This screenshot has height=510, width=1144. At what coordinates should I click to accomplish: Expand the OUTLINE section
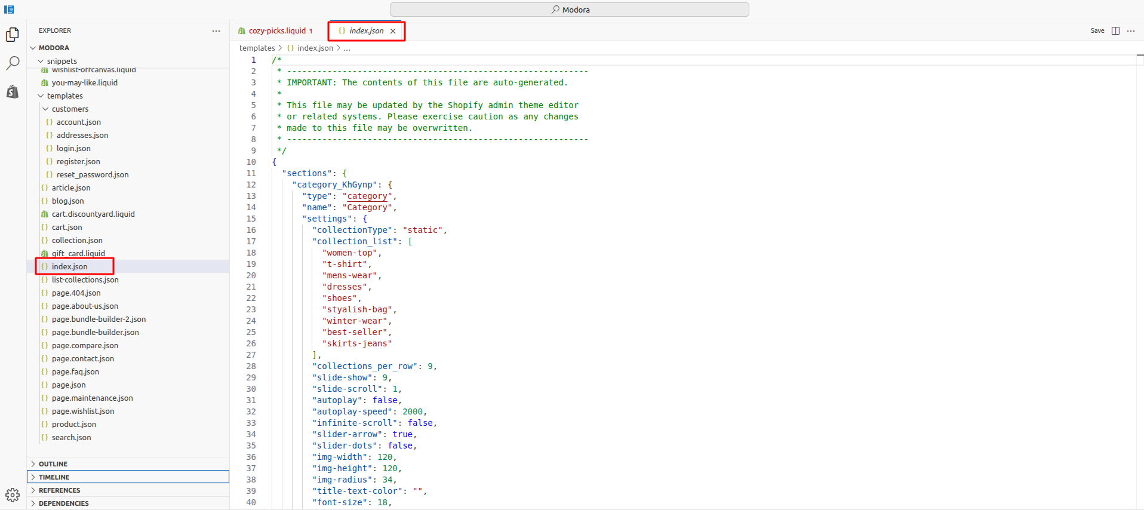128,463
